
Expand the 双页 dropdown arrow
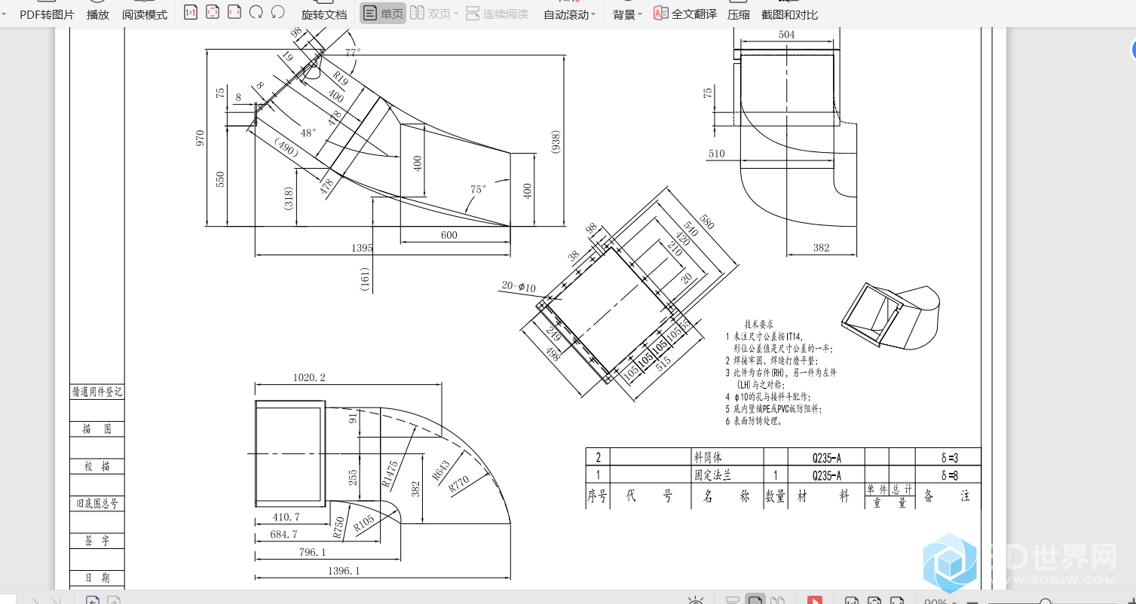[456, 14]
